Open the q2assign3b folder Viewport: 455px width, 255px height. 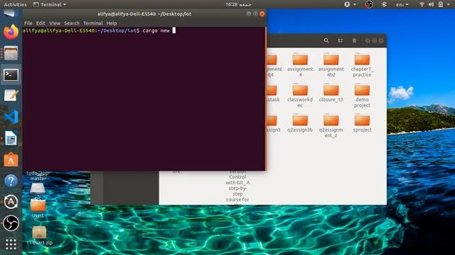point(300,123)
